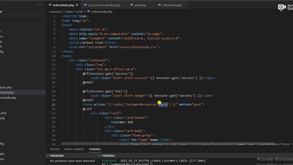Click 'X-UA-Compatible' attribute value on line 5

coord(114,34)
